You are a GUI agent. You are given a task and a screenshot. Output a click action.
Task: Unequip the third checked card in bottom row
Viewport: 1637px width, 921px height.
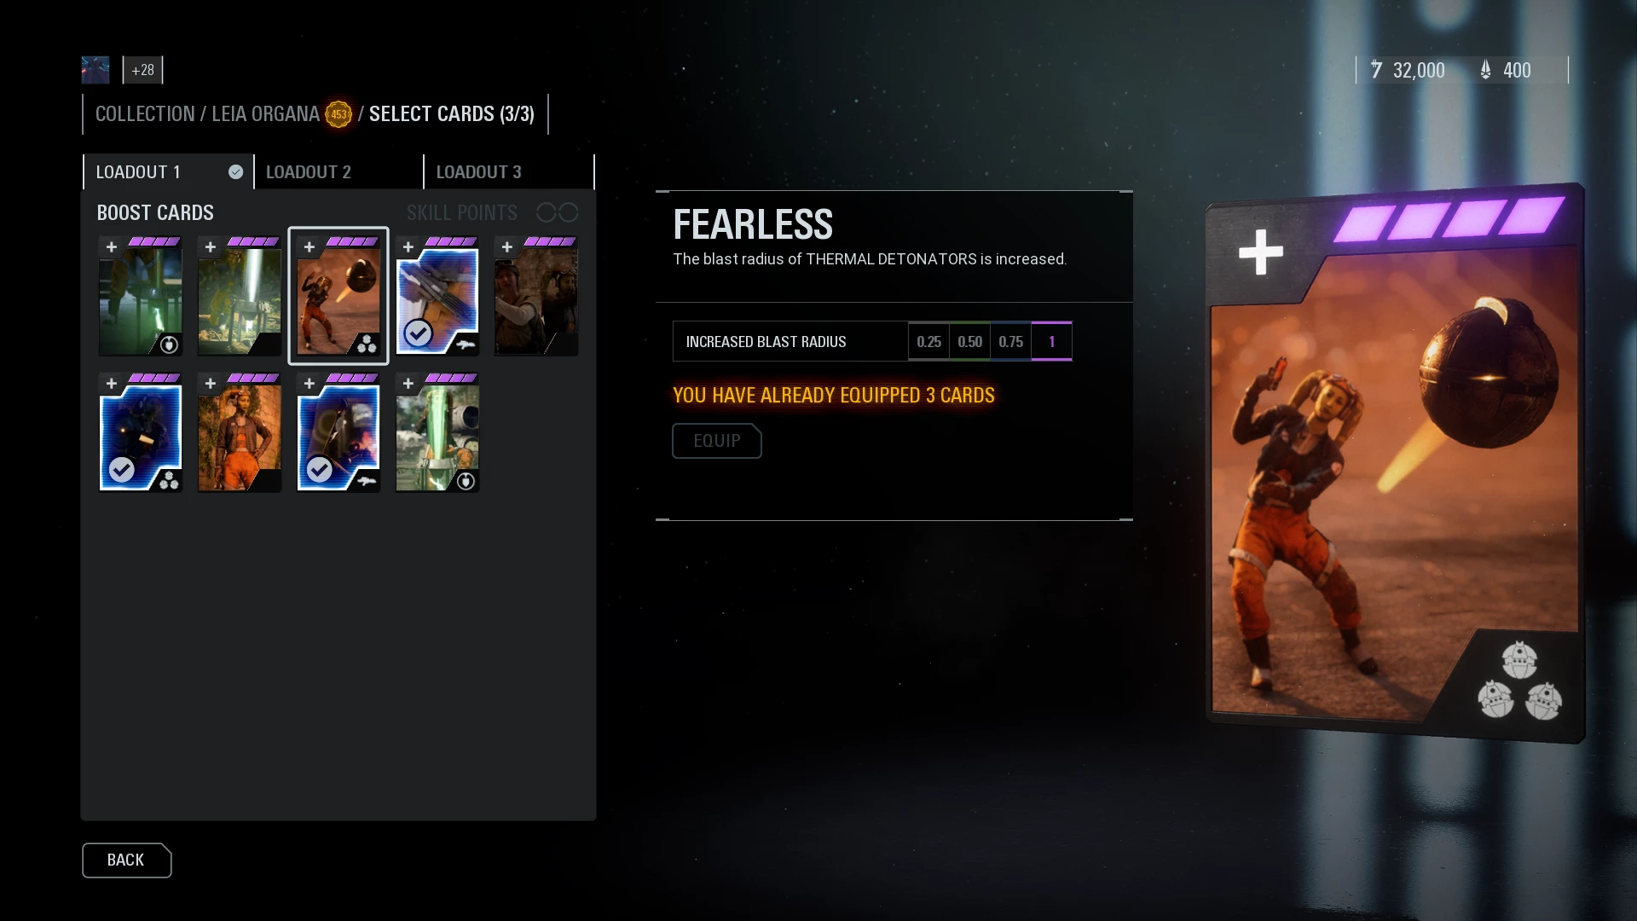pyautogui.click(x=338, y=432)
